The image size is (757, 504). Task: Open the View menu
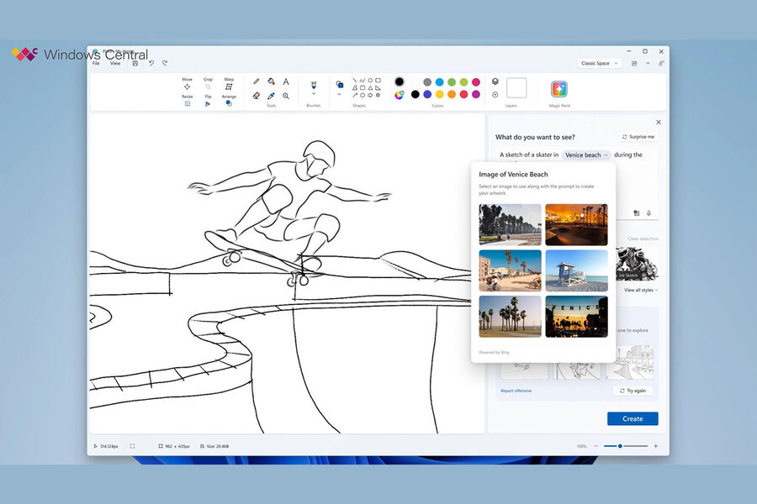[x=115, y=63]
